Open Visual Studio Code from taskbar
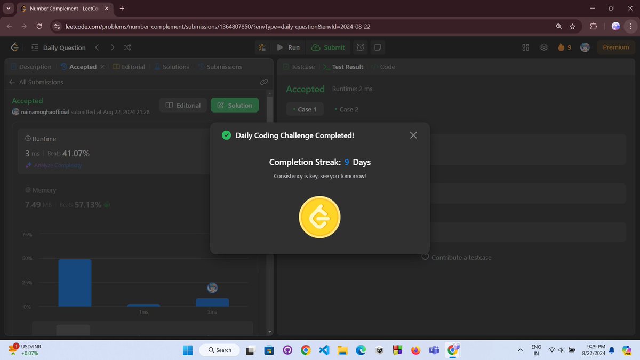Image resolution: width=640 pixels, height=360 pixels. pos(324,350)
